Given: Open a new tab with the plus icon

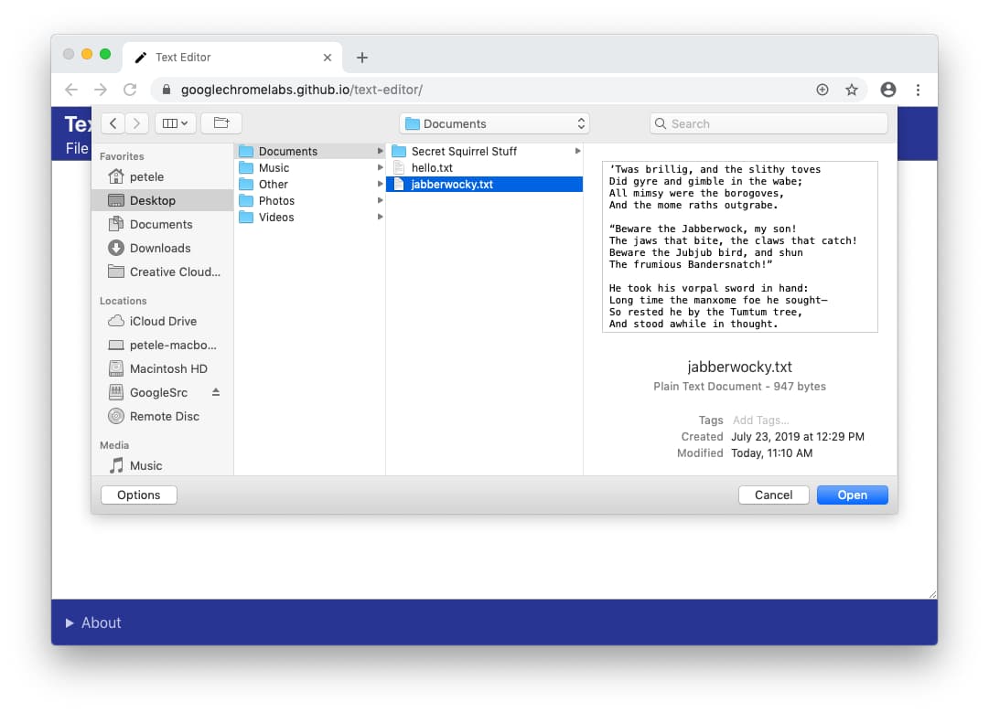Looking at the screenshot, I should click(x=361, y=57).
